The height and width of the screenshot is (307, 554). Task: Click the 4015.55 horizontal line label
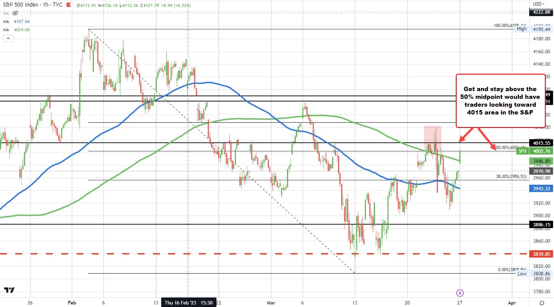541,143
